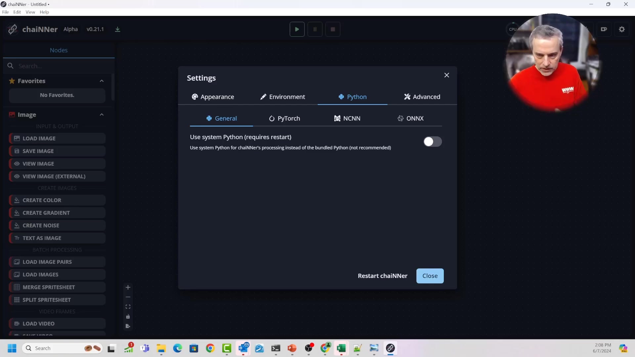
Task: Open the View menu
Action: click(x=30, y=12)
